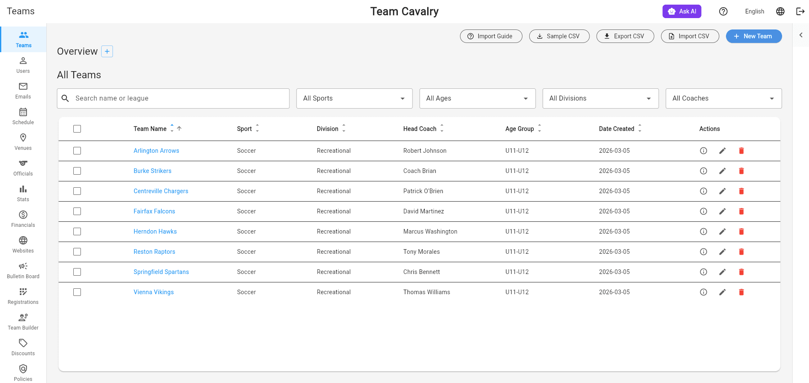Open the Bulletin Board megaphone icon
809x383 pixels.
click(x=23, y=266)
